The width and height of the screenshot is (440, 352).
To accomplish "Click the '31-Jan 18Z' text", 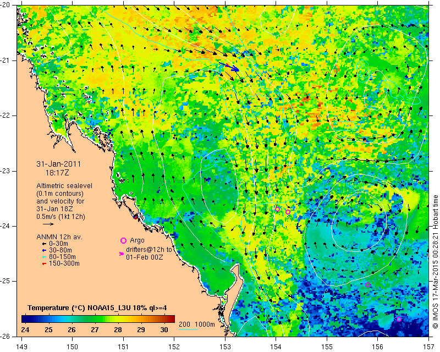I will point(53,209).
